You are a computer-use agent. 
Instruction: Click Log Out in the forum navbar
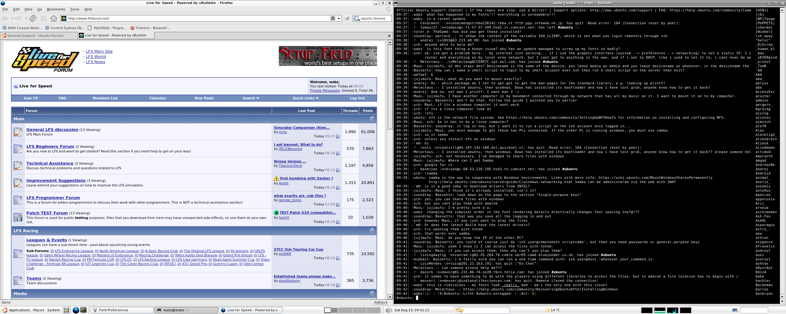point(357,98)
